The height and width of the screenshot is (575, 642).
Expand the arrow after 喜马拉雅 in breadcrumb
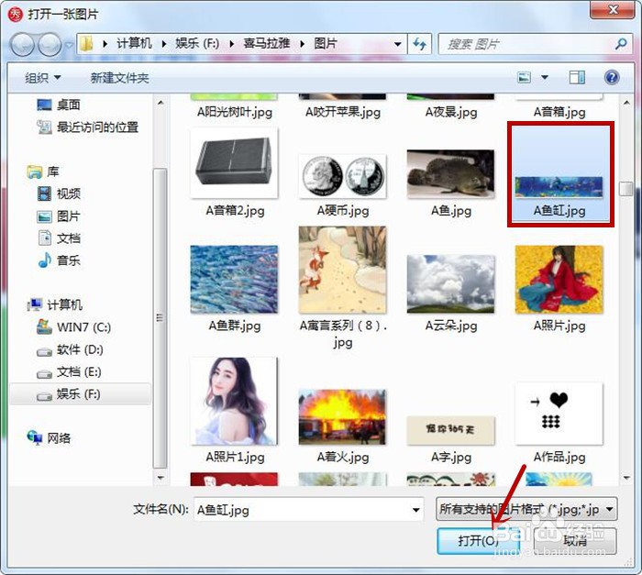point(303,44)
